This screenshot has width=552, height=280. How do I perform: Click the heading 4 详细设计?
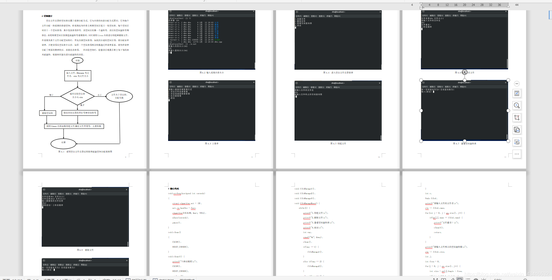[x=47, y=16]
